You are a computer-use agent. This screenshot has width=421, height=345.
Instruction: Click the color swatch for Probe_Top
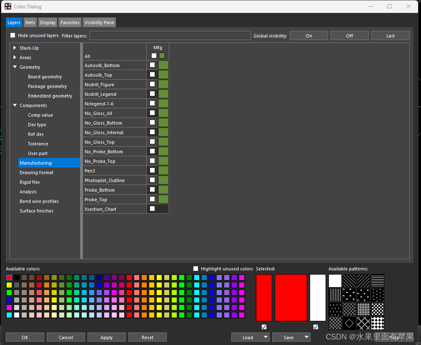click(163, 199)
